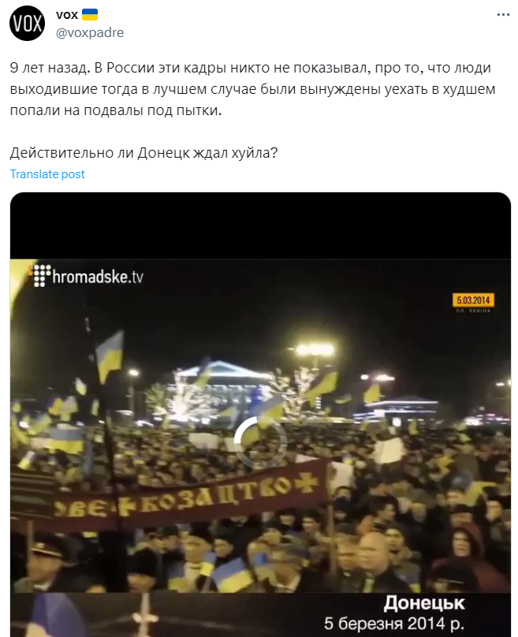The height and width of the screenshot is (637, 518).
Task: Click the hromadske.tv logo watermark
Action: click(88, 276)
